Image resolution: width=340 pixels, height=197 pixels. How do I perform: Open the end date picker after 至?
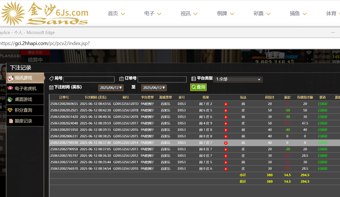click(x=154, y=88)
